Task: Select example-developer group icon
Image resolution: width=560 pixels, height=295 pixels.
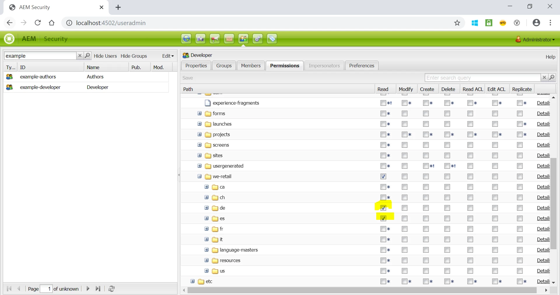Action: tap(9, 87)
